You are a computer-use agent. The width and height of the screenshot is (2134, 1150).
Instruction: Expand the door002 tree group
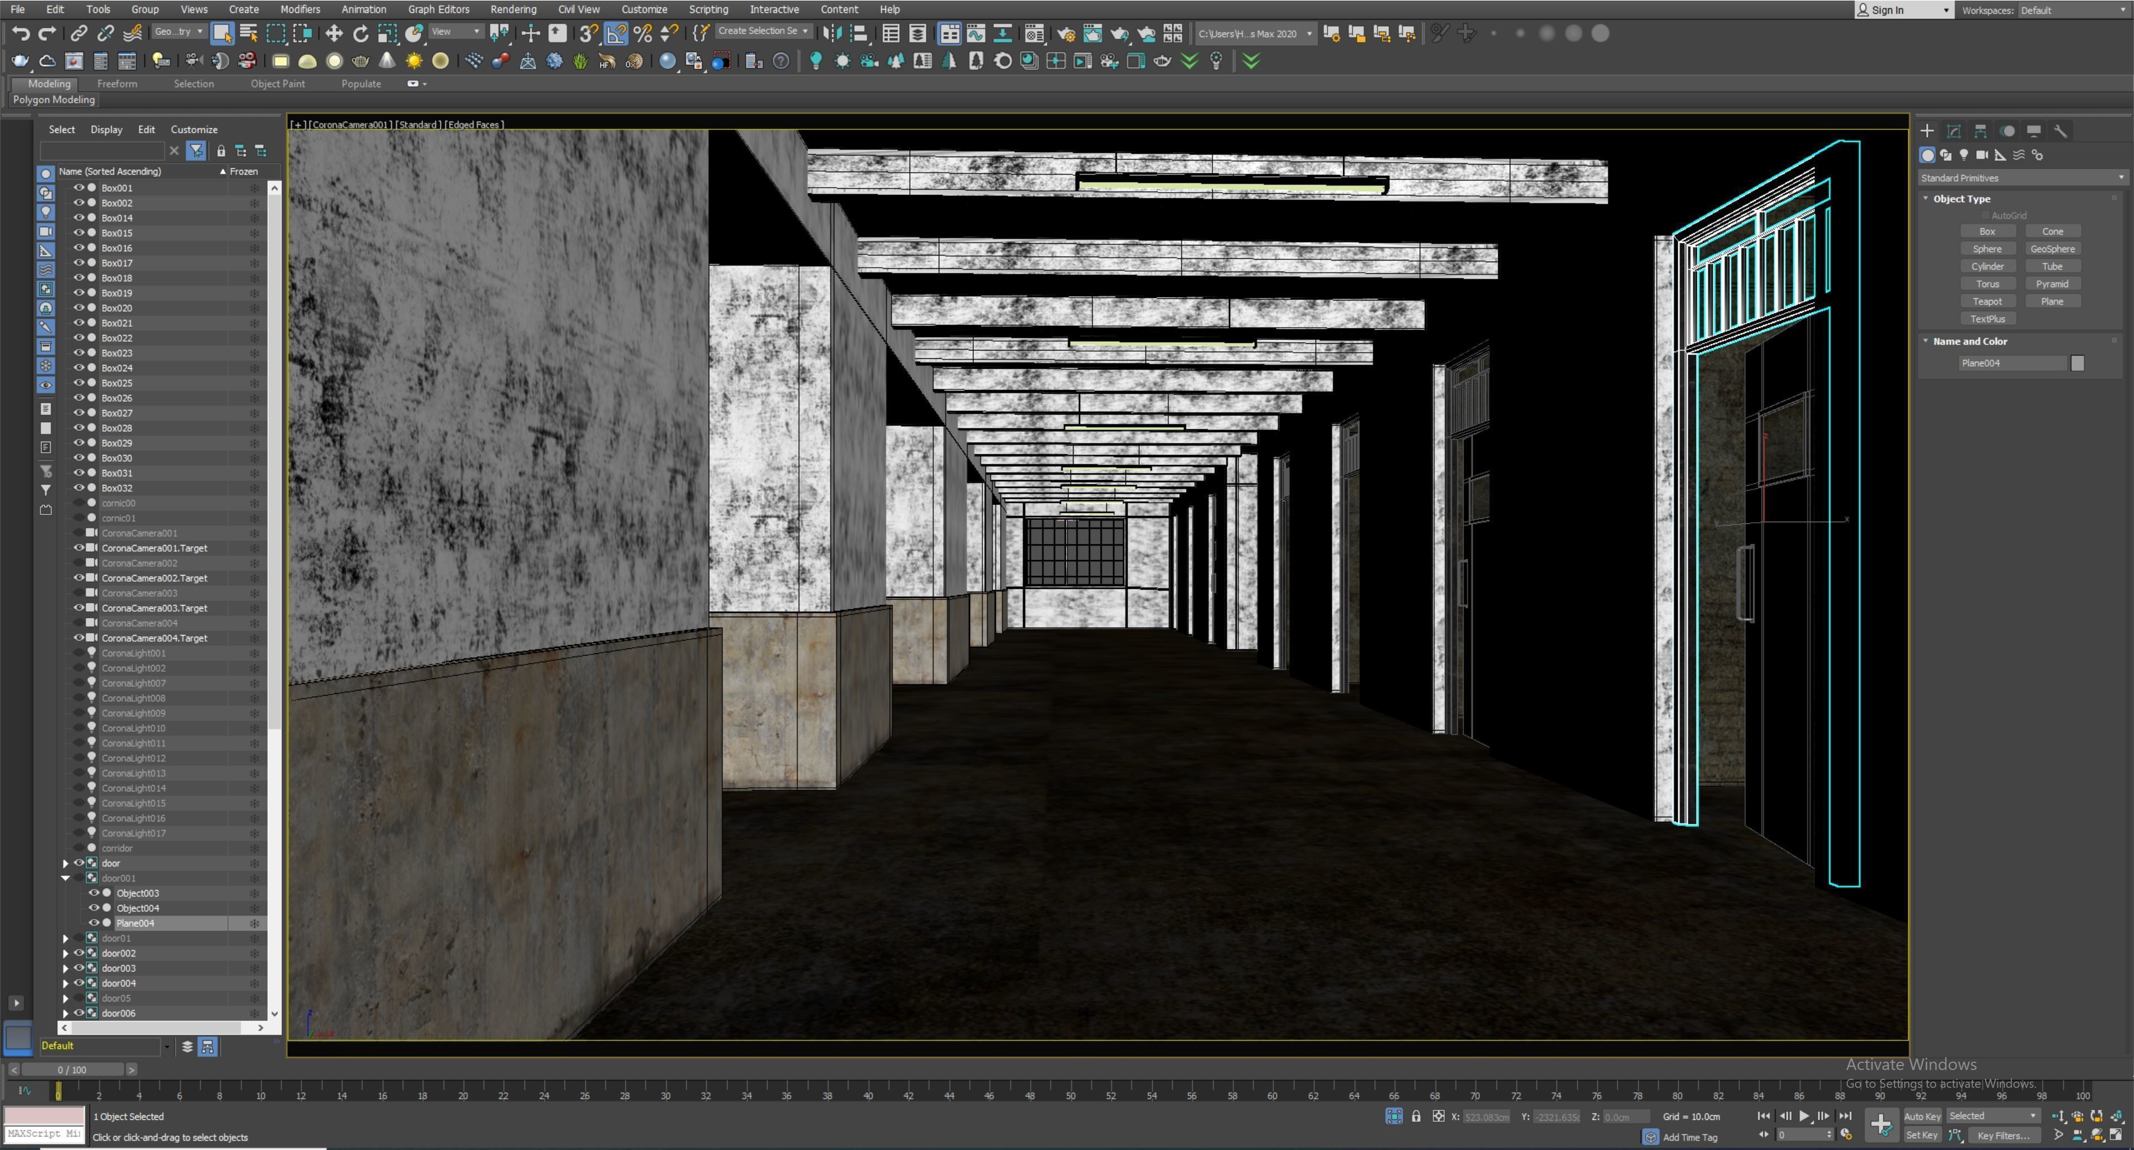(66, 954)
